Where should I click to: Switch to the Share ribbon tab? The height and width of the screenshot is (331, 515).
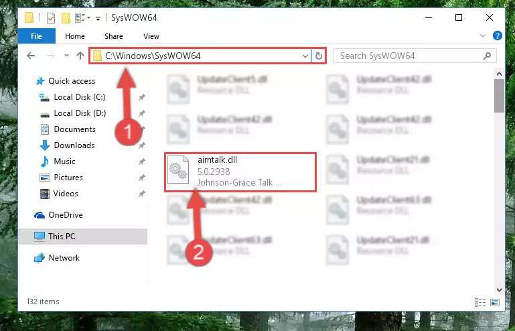(x=114, y=36)
